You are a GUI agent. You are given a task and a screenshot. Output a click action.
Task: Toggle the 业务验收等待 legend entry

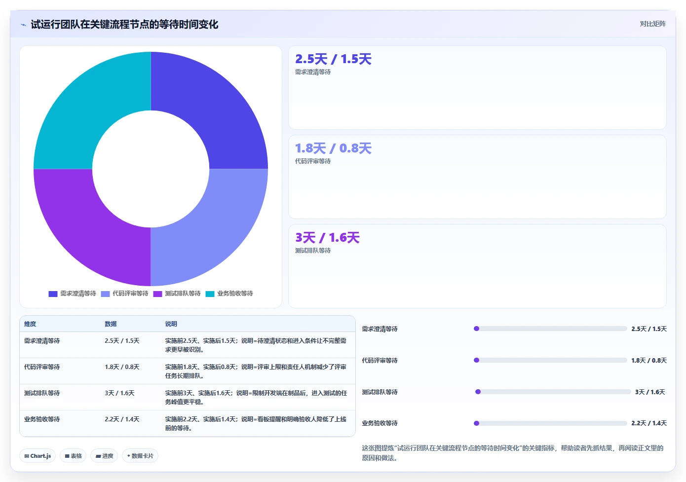[229, 294]
